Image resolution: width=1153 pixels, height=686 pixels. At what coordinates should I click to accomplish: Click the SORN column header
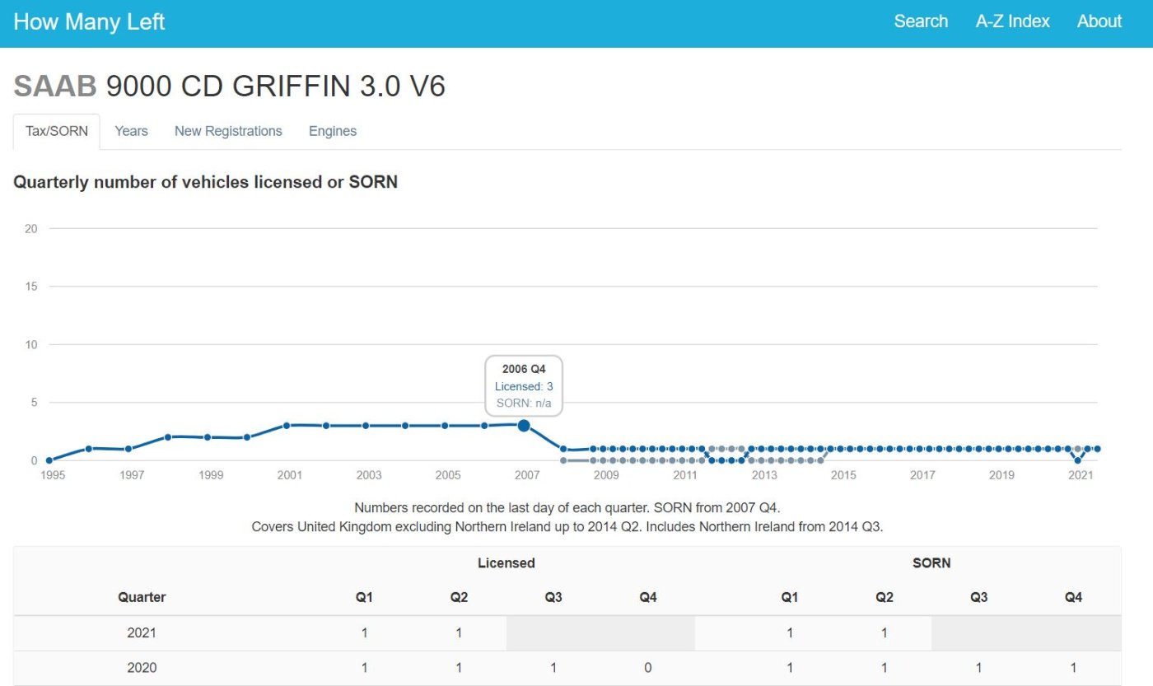[x=931, y=563]
